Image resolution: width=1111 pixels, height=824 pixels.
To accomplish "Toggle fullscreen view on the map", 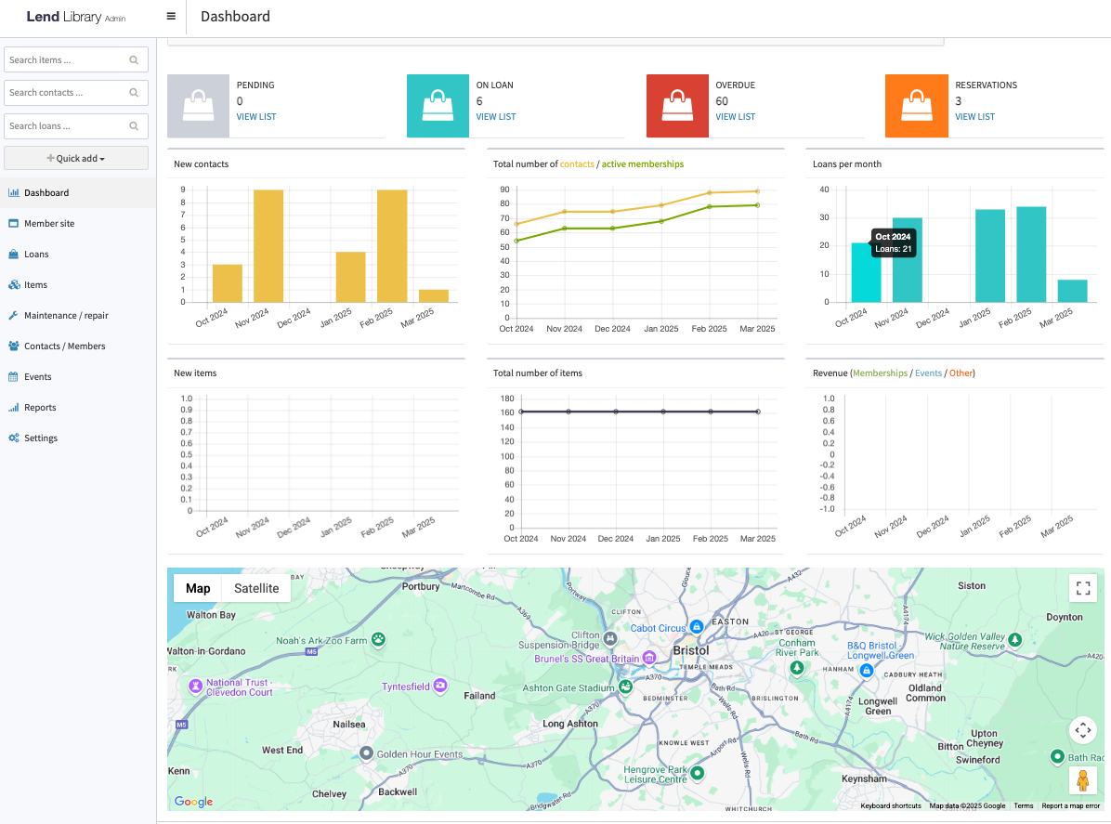I will click(1082, 588).
